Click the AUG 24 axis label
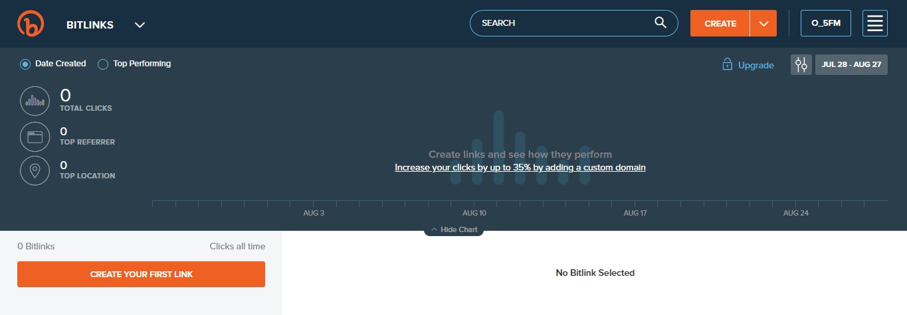The height and width of the screenshot is (315, 907). [x=795, y=213]
